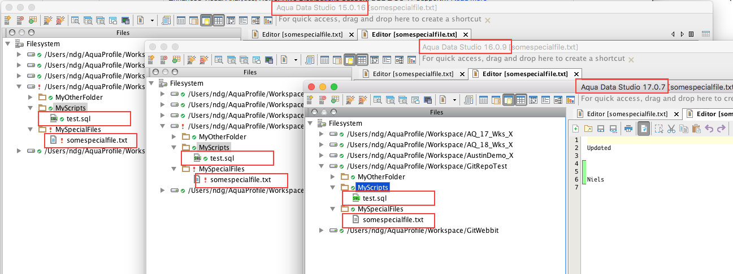Click connect plug icon in 16.0.9 window toolbar
The height and width of the screenshot is (274, 733).
click(x=191, y=60)
